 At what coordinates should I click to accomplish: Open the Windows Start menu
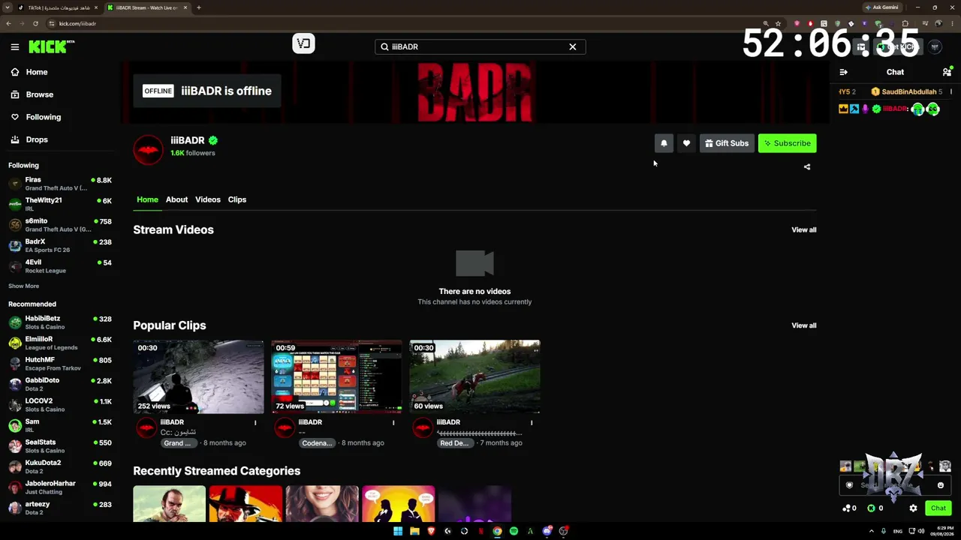click(x=398, y=531)
